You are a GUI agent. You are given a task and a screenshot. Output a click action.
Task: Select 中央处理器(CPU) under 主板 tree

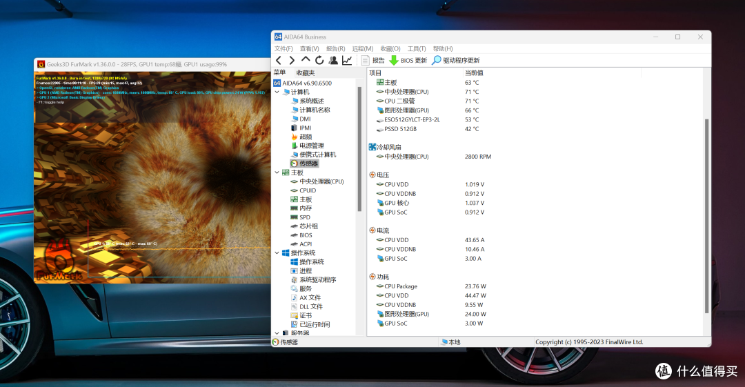317,181
